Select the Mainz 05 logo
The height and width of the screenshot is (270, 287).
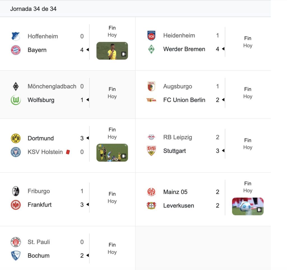click(x=151, y=192)
